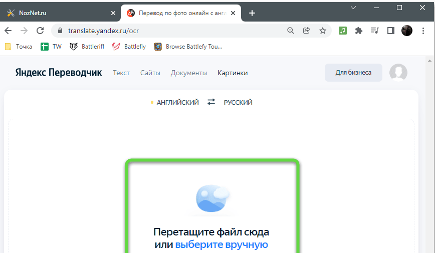
Task: Open the Chrome three-dot menu
Action: coord(423,31)
